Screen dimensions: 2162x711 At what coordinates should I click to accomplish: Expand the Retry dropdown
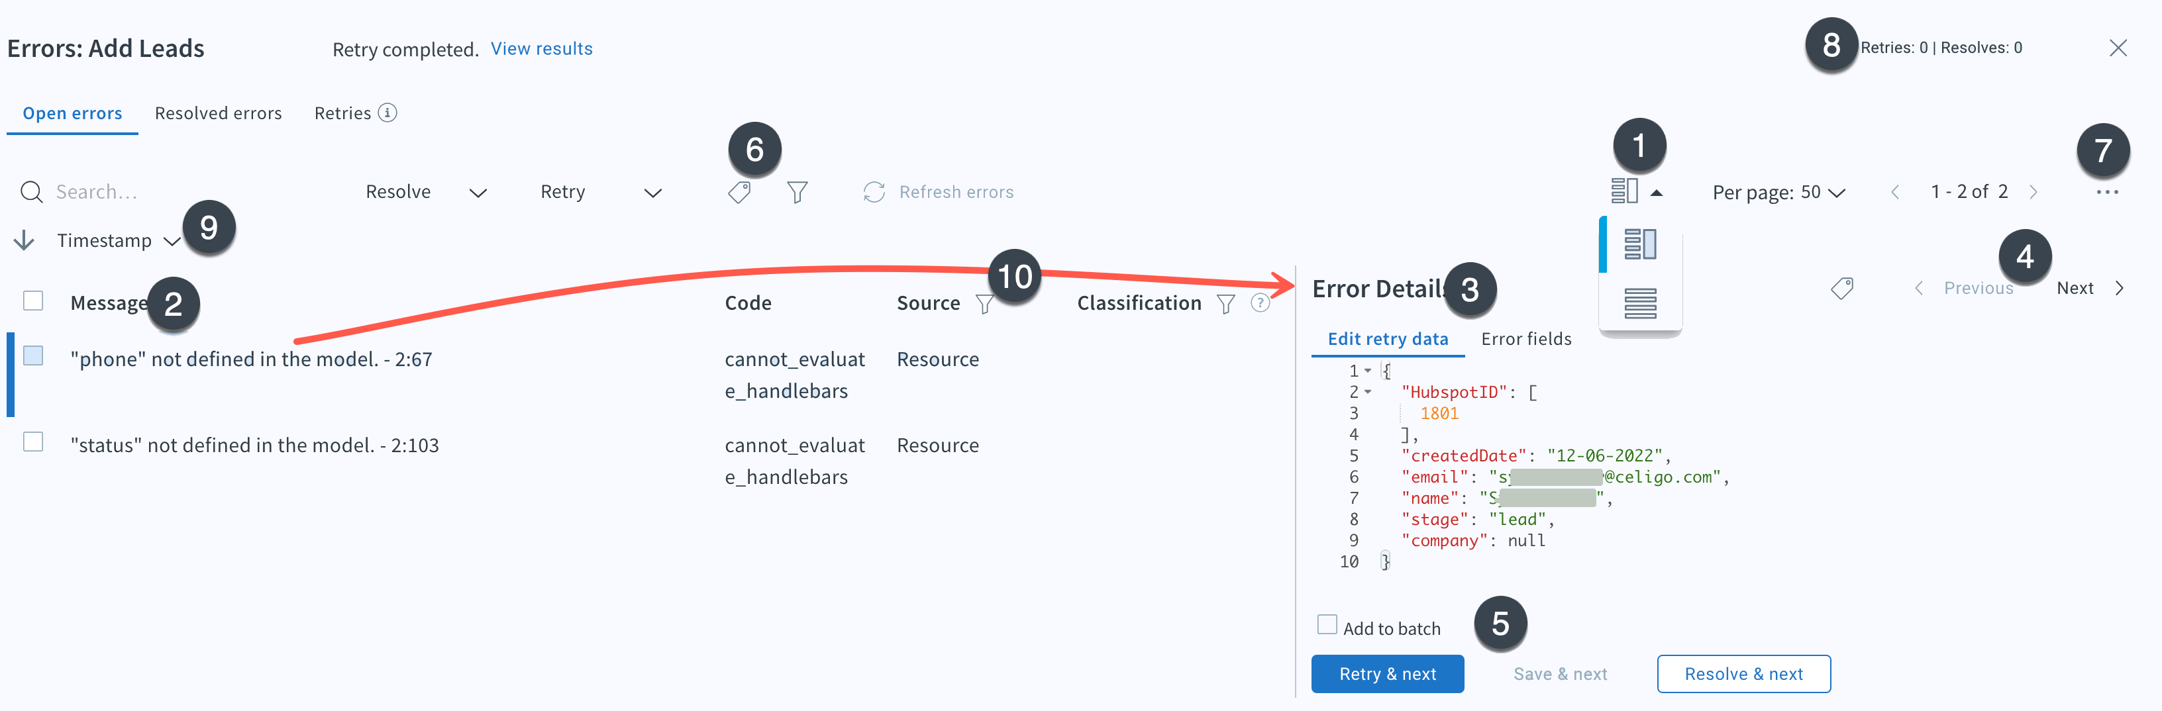pos(601,192)
